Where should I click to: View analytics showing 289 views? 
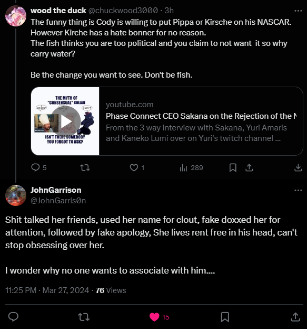point(191,167)
